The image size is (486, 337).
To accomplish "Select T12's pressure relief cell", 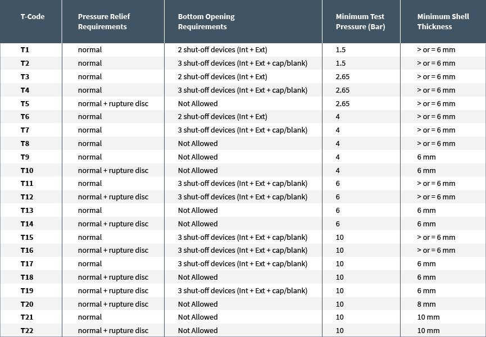I will [113, 197].
